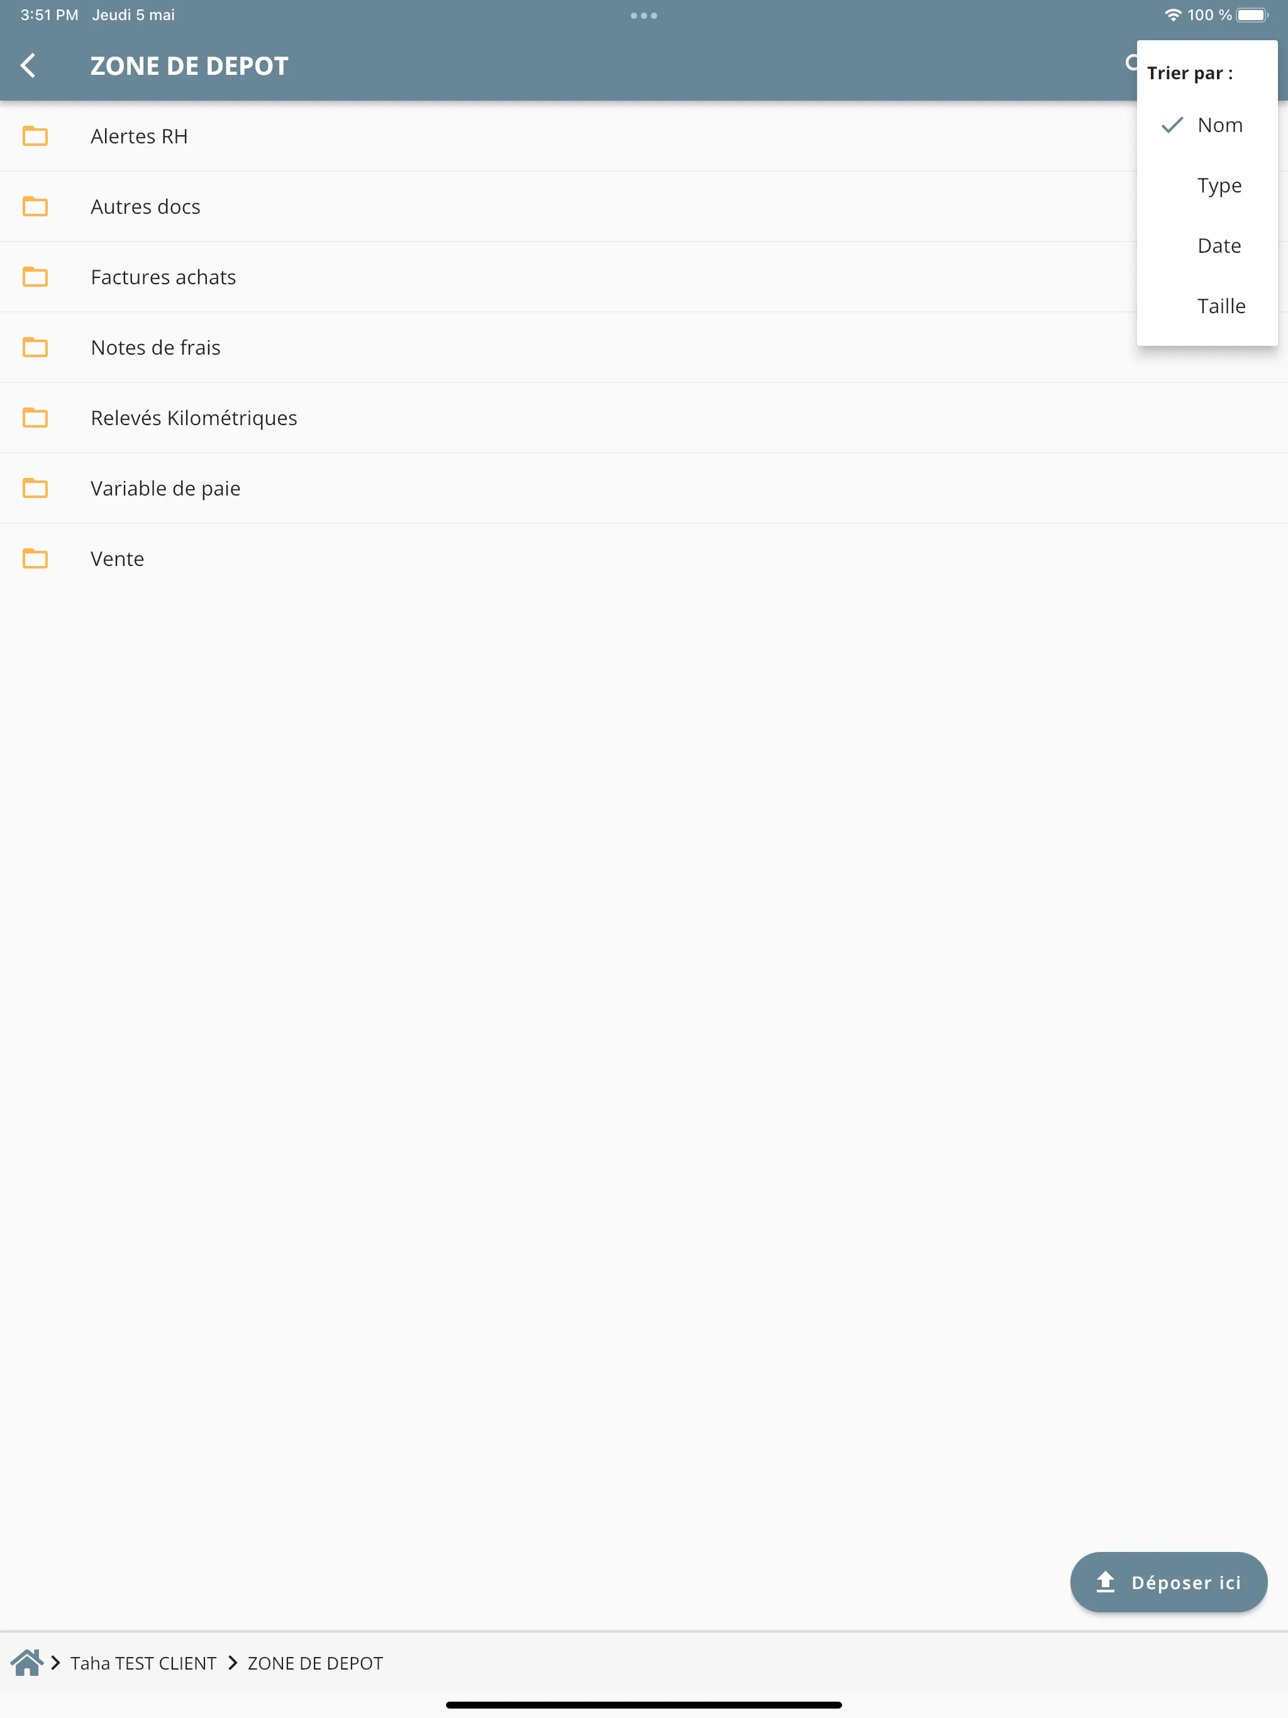
Task: Select Nom sorting option
Action: coord(1219,125)
